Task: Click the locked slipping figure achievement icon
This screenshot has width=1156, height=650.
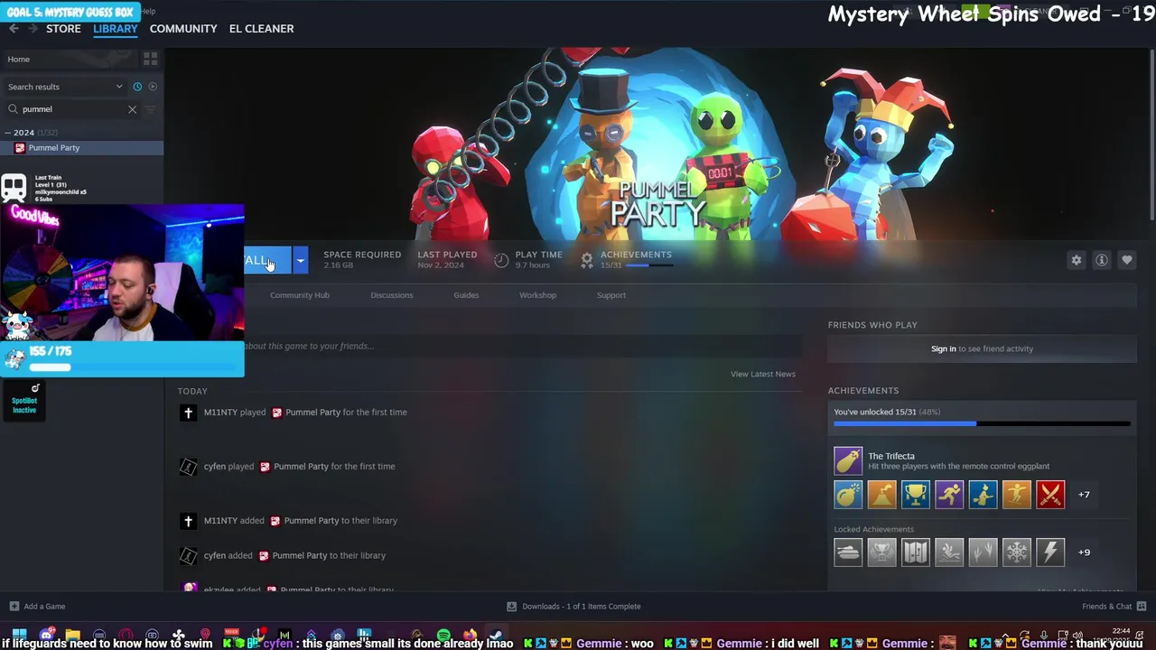Action: (949, 552)
